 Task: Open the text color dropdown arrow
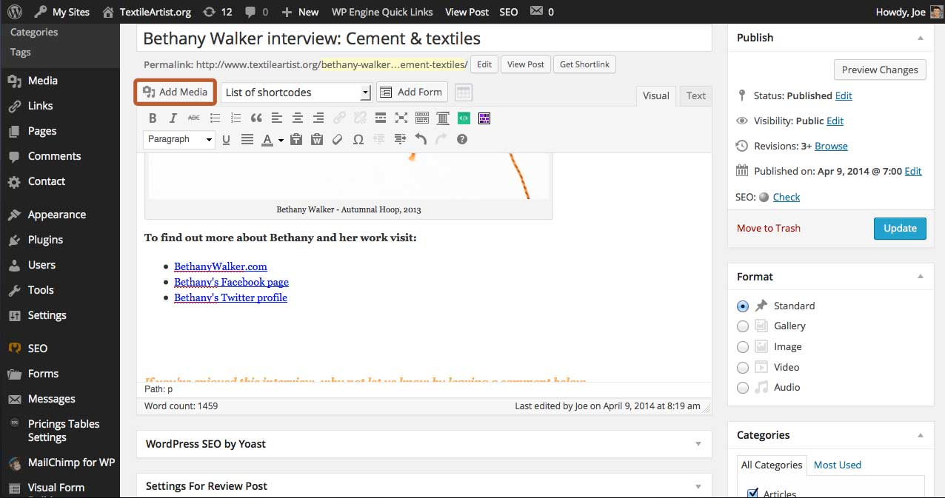[x=281, y=140]
